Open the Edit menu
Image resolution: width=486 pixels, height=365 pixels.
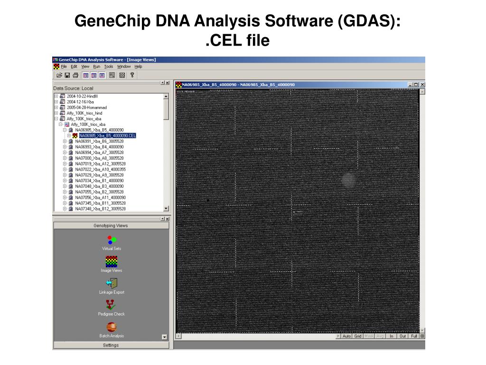[74, 67]
